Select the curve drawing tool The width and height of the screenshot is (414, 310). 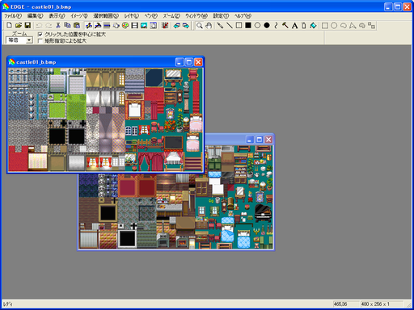276,26
